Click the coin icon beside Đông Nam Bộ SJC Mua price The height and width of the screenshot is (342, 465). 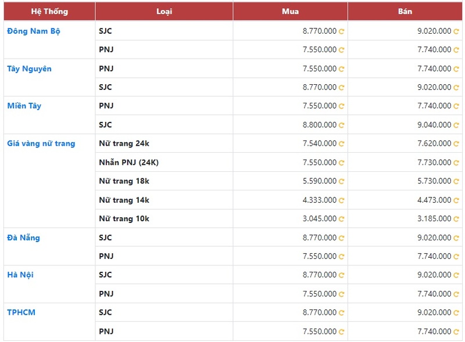coord(341,31)
